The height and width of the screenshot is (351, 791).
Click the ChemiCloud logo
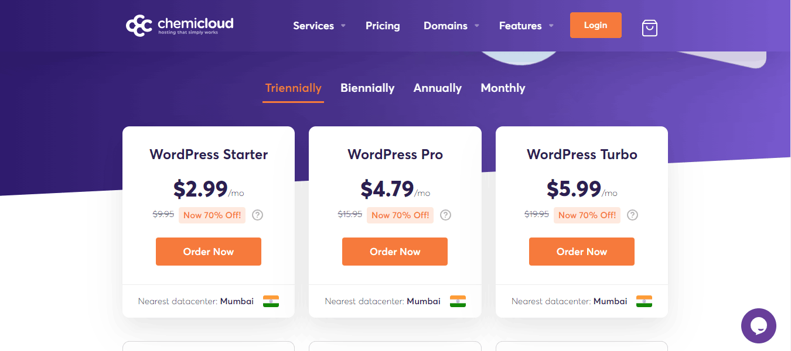pos(179,26)
